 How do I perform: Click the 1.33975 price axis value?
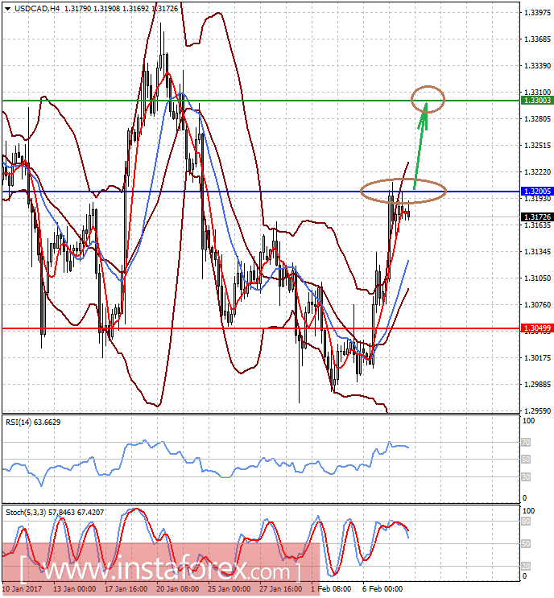pos(535,13)
